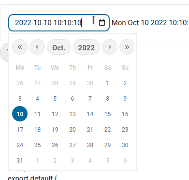Select day 7 under Friday
Image resolution: width=189 pixels, height=180 pixels.
click(90, 99)
